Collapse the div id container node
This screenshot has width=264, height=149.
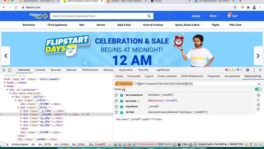(x=7, y=90)
